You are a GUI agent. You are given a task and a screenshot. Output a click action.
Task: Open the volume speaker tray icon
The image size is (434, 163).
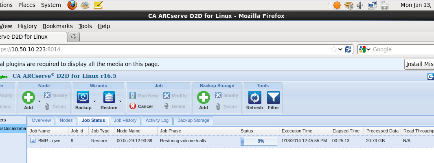pos(360,5)
